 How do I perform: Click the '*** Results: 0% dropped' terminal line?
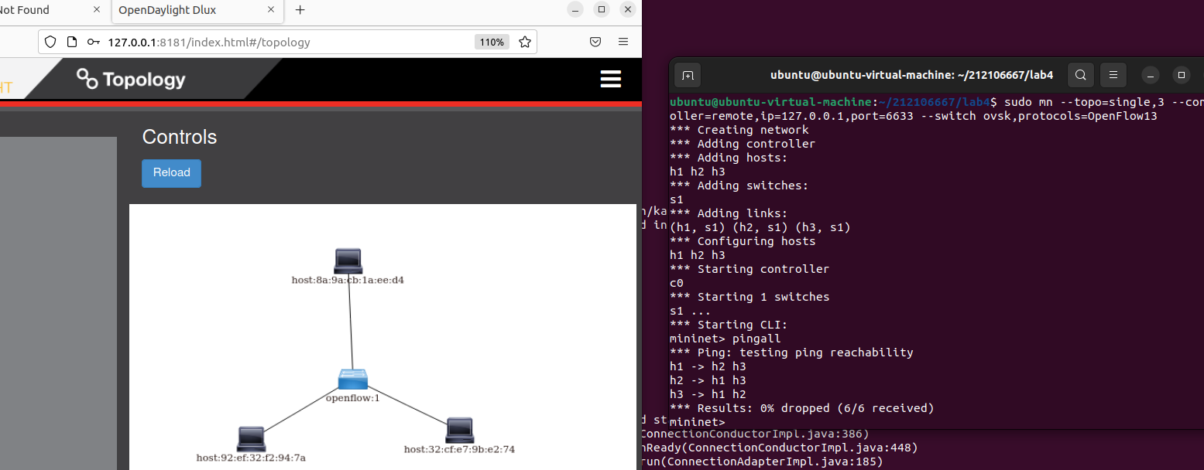801,408
